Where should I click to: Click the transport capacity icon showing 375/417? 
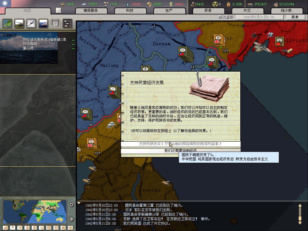pos(250,4)
